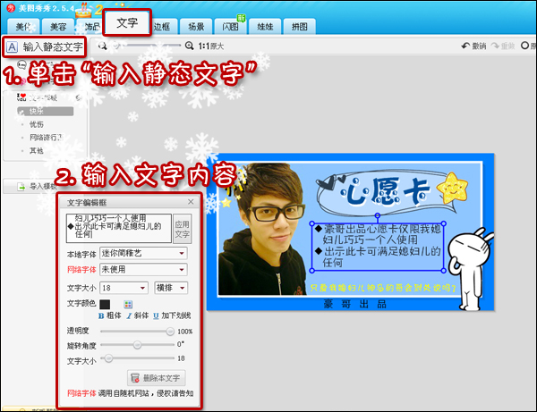
Task: Open the 文字 tab
Action: (127, 23)
